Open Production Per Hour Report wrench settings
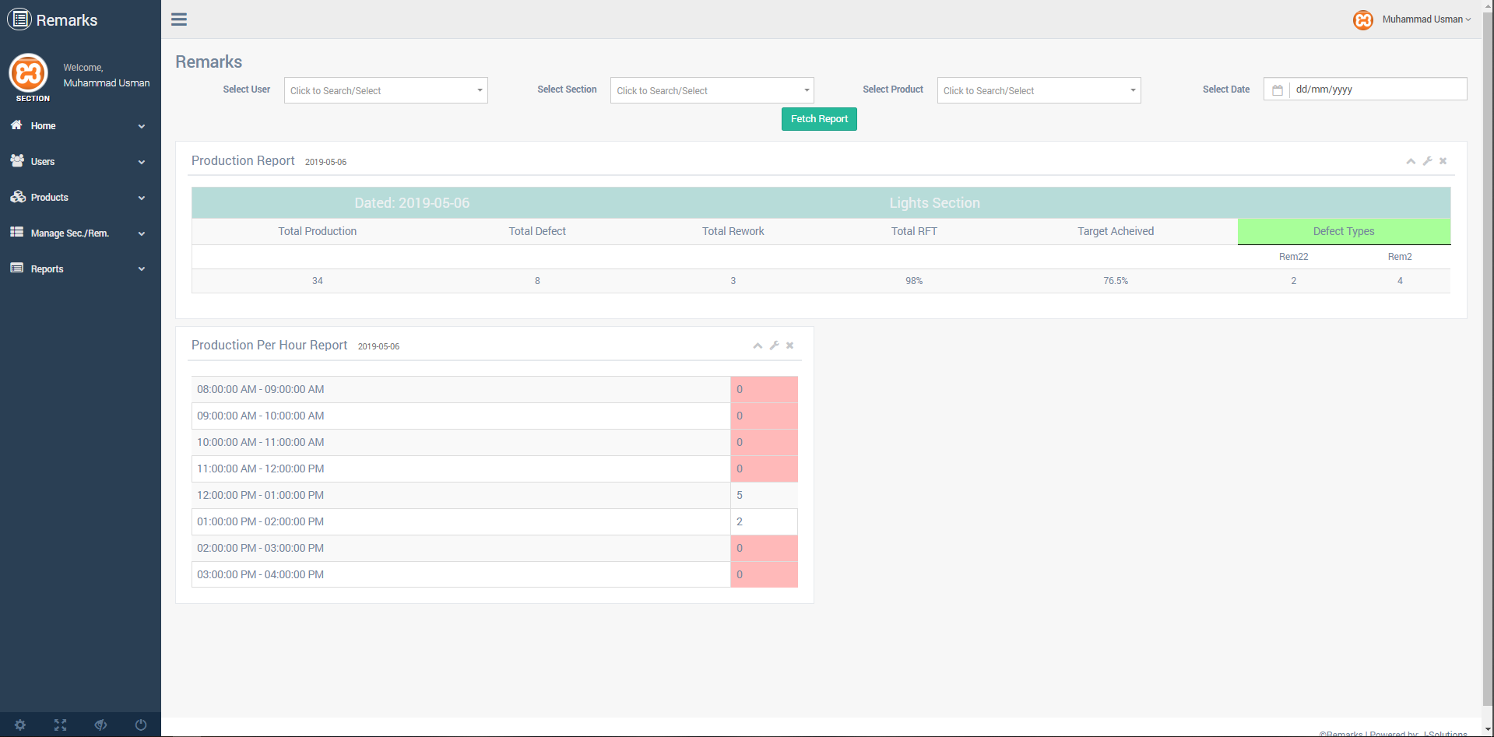The image size is (1494, 737). coord(775,346)
